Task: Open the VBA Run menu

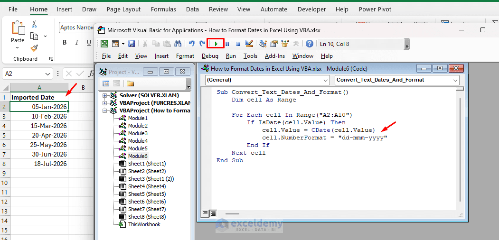Action: 231,56
